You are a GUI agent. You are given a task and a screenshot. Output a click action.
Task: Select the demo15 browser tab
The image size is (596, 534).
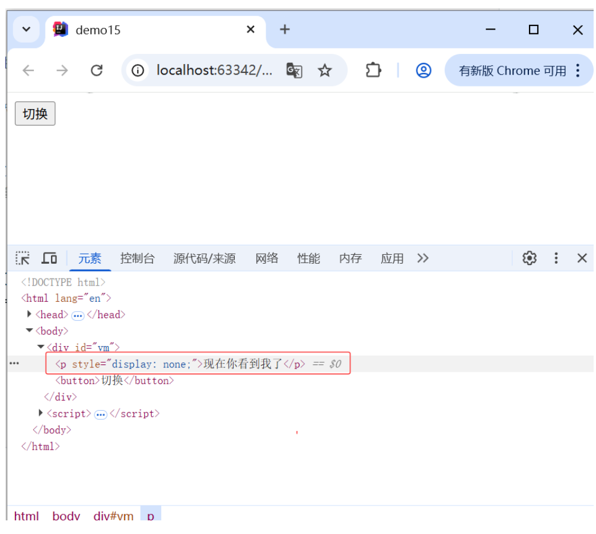(x=155, y=30)
